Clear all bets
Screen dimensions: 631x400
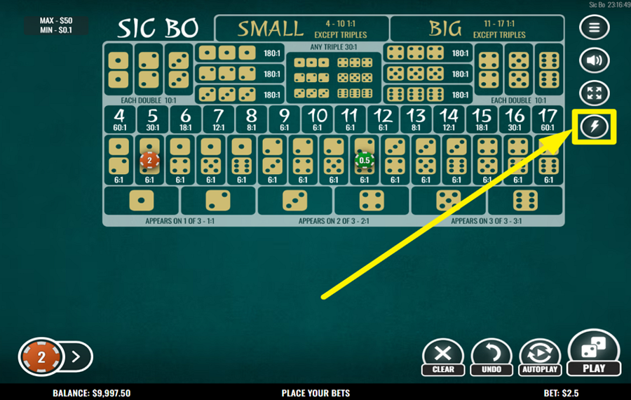443,358
